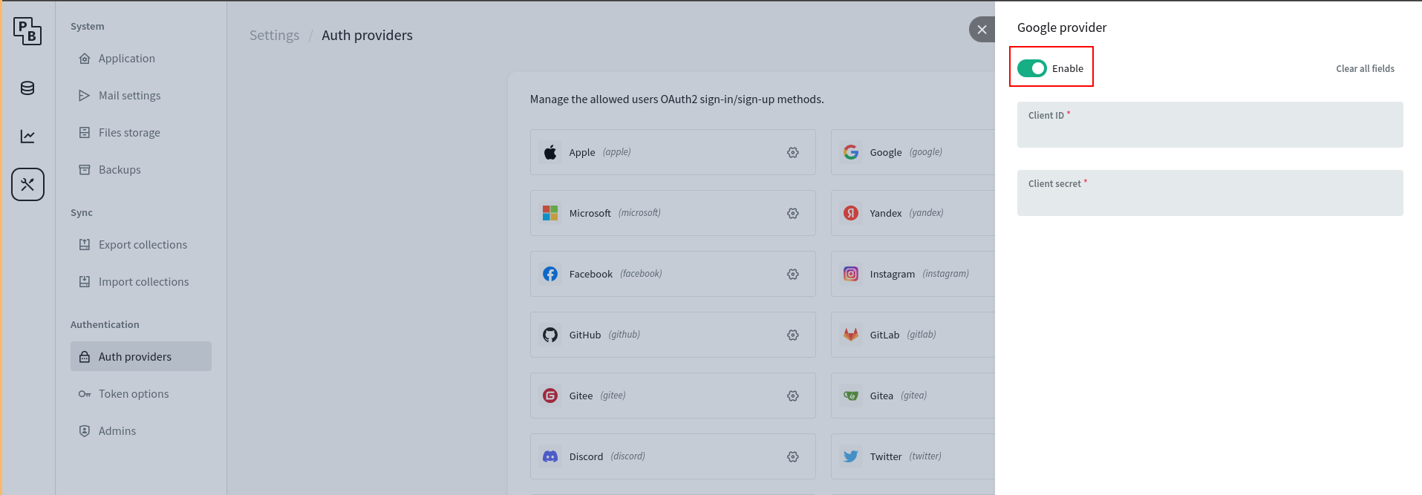Open Microsoft provider settings gear
This screenshot has width=1422, height=495.
click(x=793, y=213)
